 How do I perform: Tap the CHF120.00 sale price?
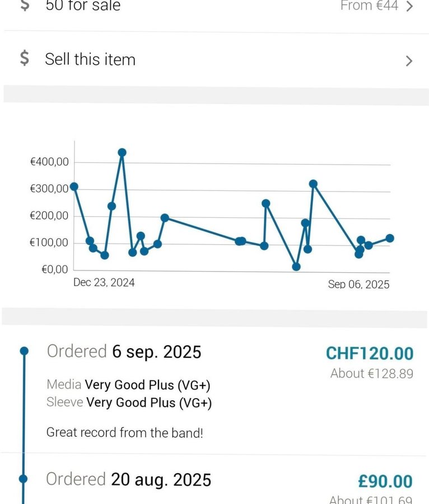(x=369, y=353)
